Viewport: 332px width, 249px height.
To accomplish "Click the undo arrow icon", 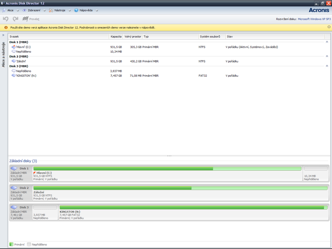I will 6,19.
